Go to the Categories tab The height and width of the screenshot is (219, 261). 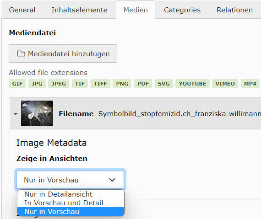click(182, 10)
